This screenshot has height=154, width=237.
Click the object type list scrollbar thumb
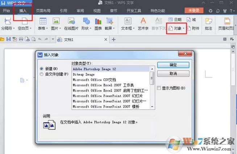click(x=152, y=78)
